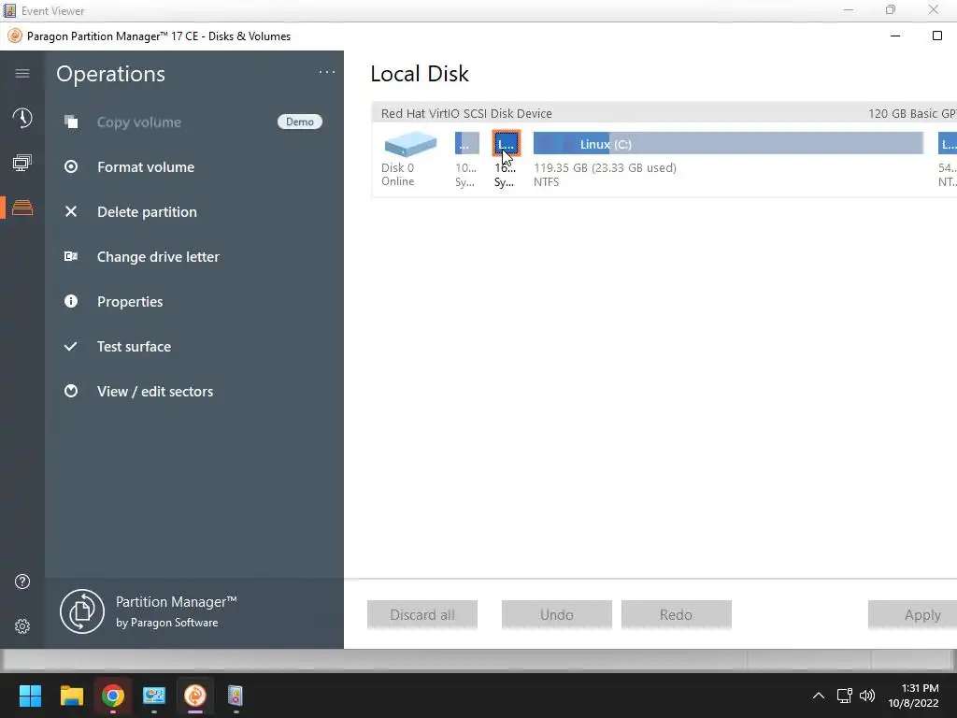Open the control panel monitor taskbar icon

coord(154,696)
